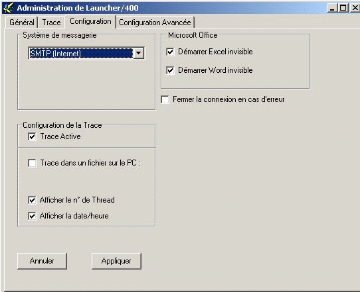Screen dimensions: 360x292
Task: Close the Administration de Launcher/400 window
Action: pyautogui.click(x=355, y=8)
